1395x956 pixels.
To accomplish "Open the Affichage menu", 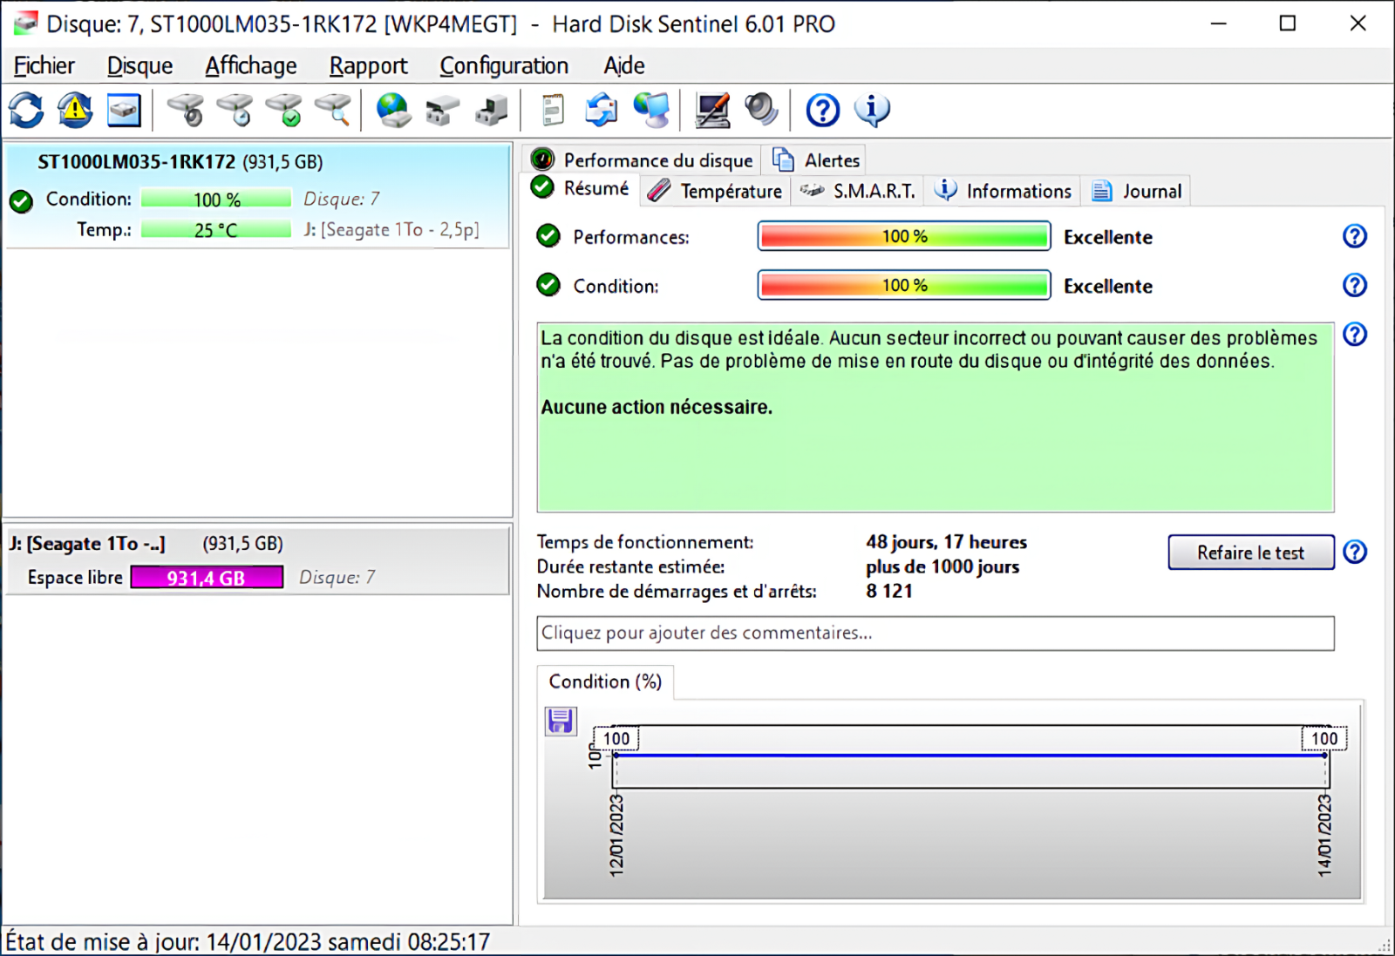I will 251,65.
